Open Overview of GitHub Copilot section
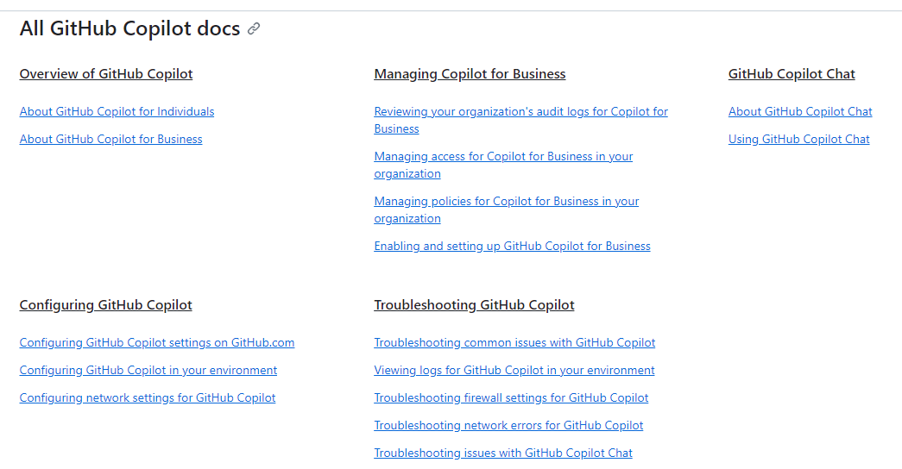902x469 pixels. coord(106,74)
